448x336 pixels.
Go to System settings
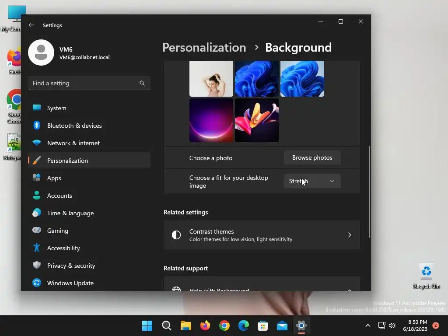pyautogui.click(x=89, y=108)
